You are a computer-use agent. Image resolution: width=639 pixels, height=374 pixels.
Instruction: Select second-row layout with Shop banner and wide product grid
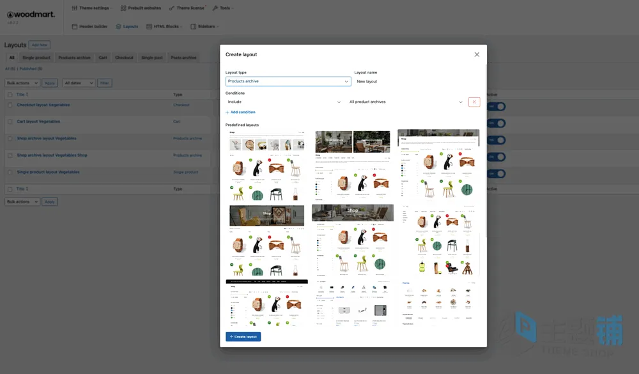coord(267,240)
